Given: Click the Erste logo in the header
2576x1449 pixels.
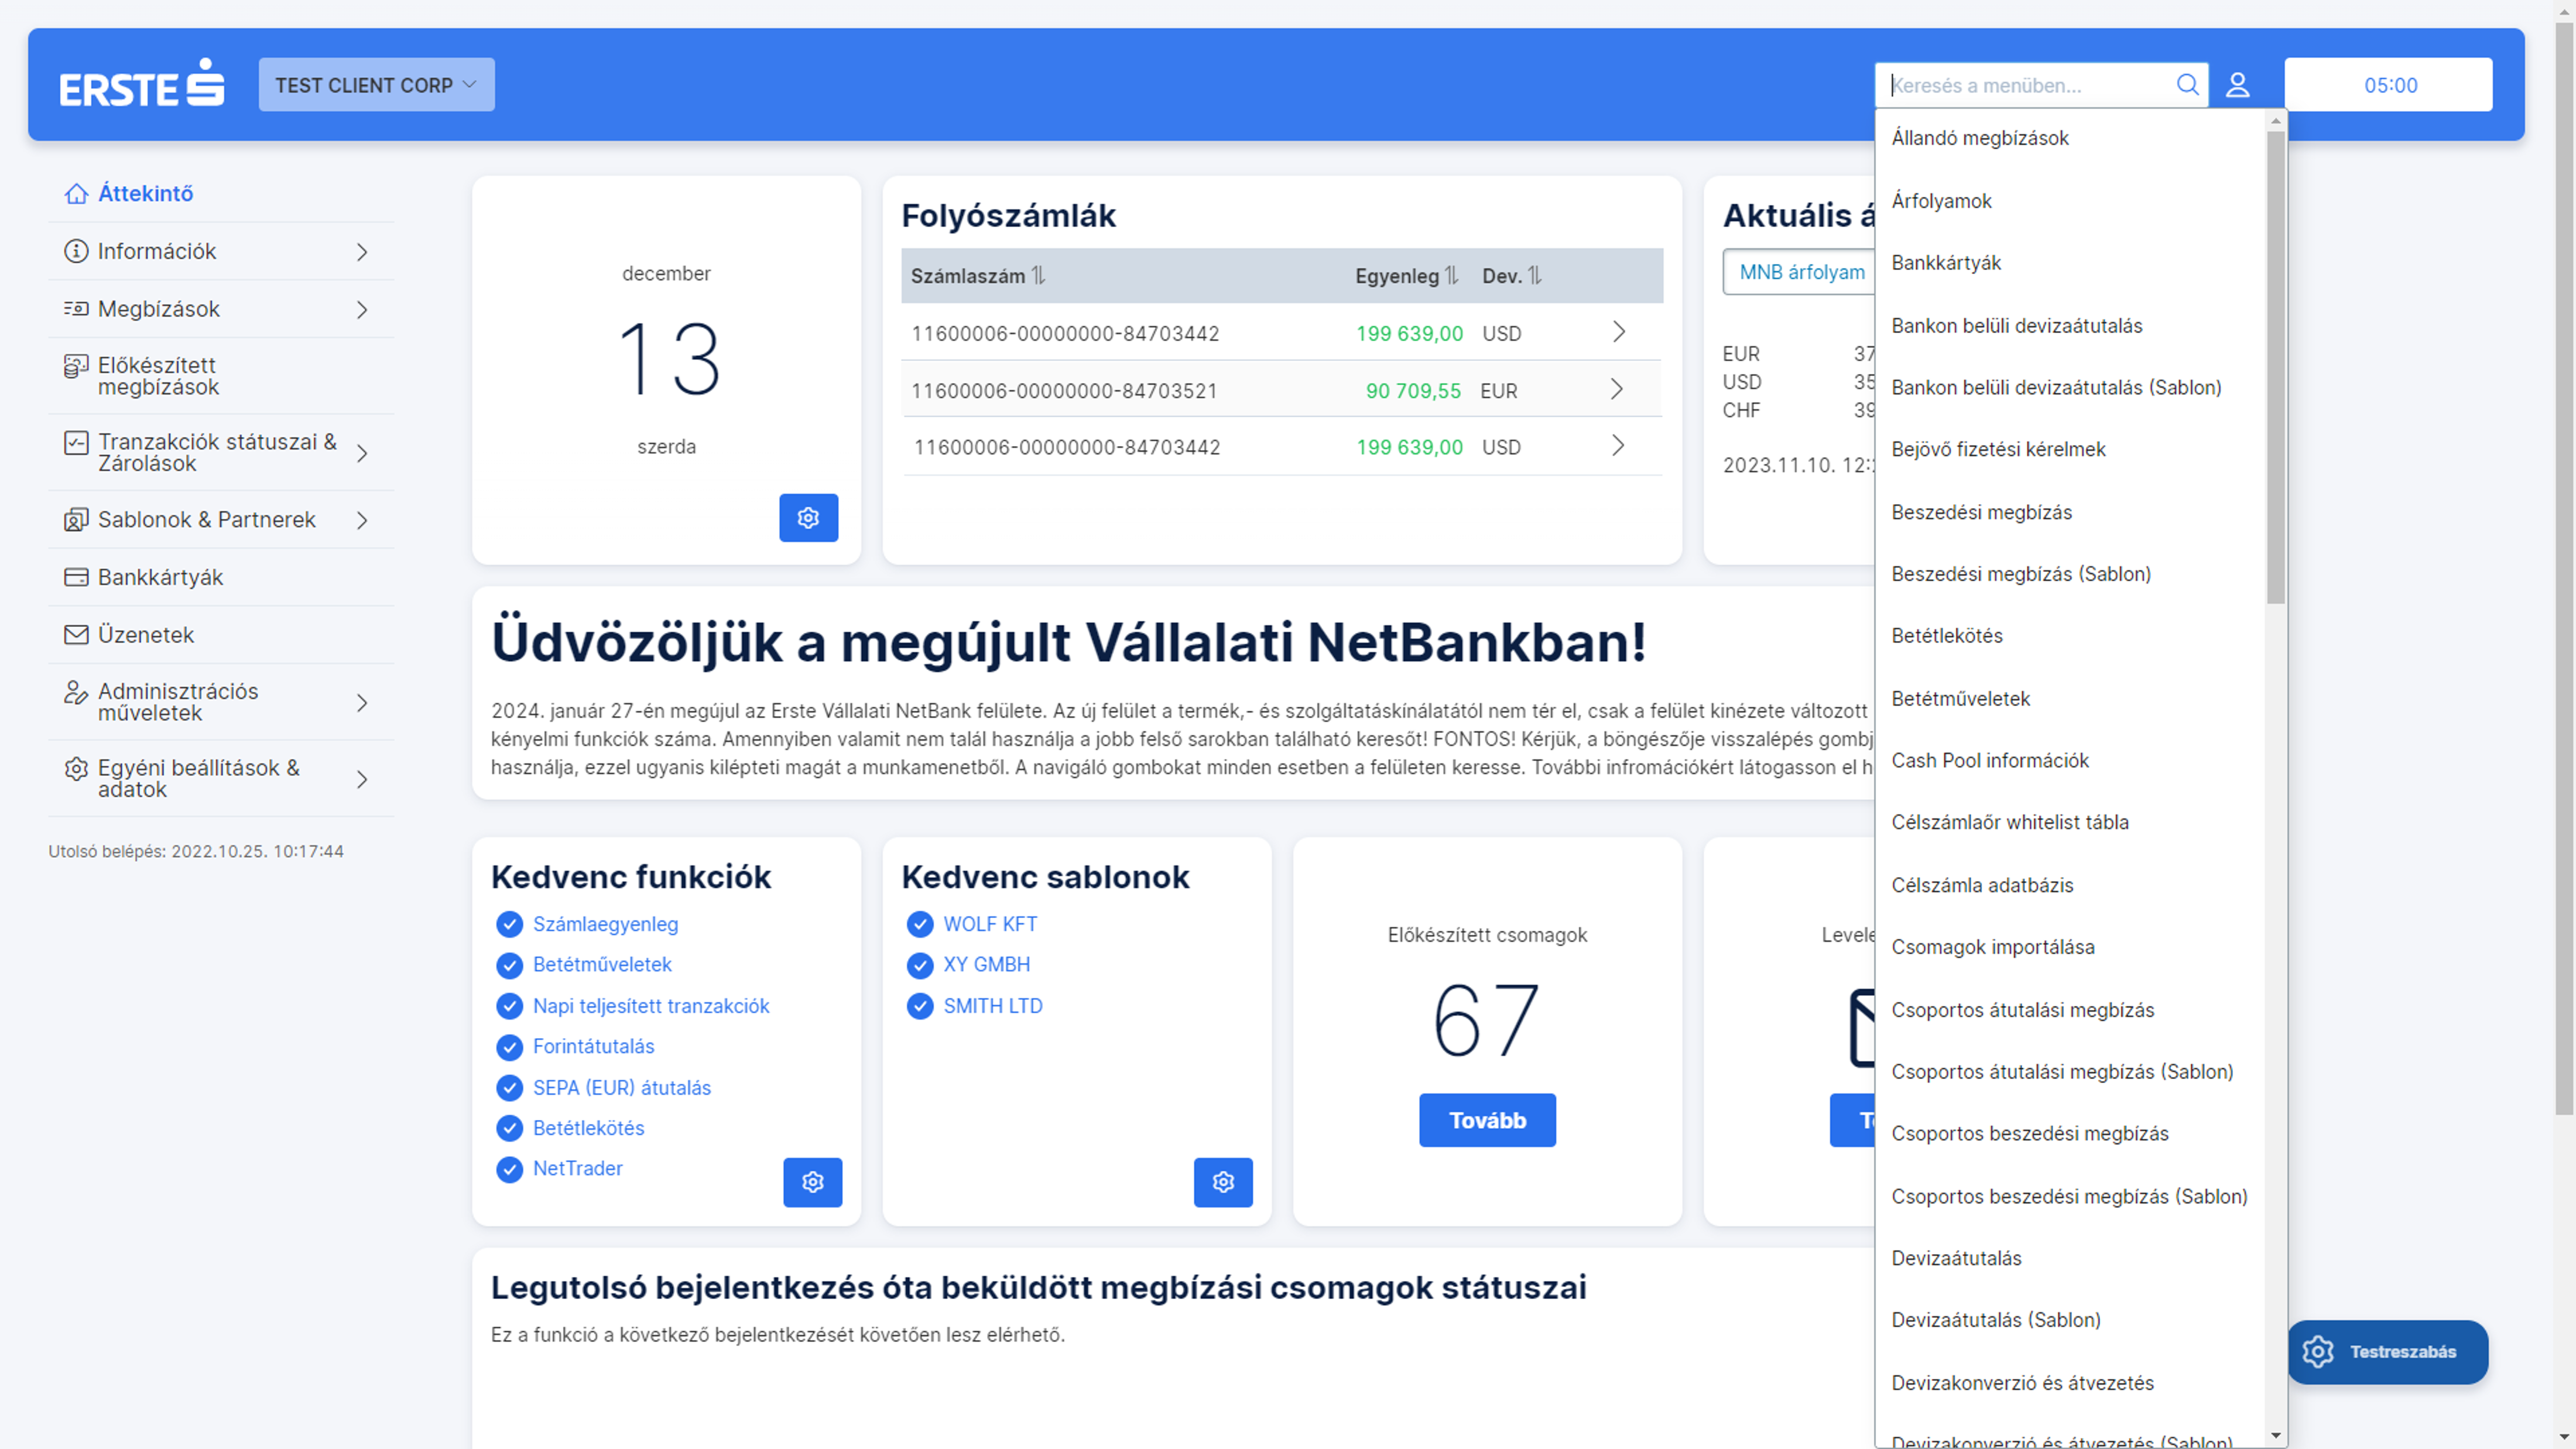Looking at the screenshot, I should click(142, 84).
